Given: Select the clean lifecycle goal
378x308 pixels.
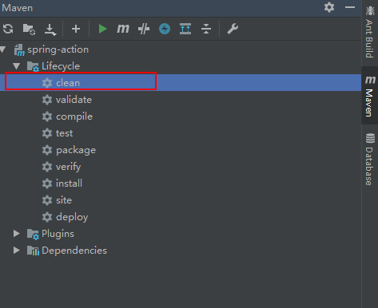Looking at the screenshot, I should [x=181, y=83].
